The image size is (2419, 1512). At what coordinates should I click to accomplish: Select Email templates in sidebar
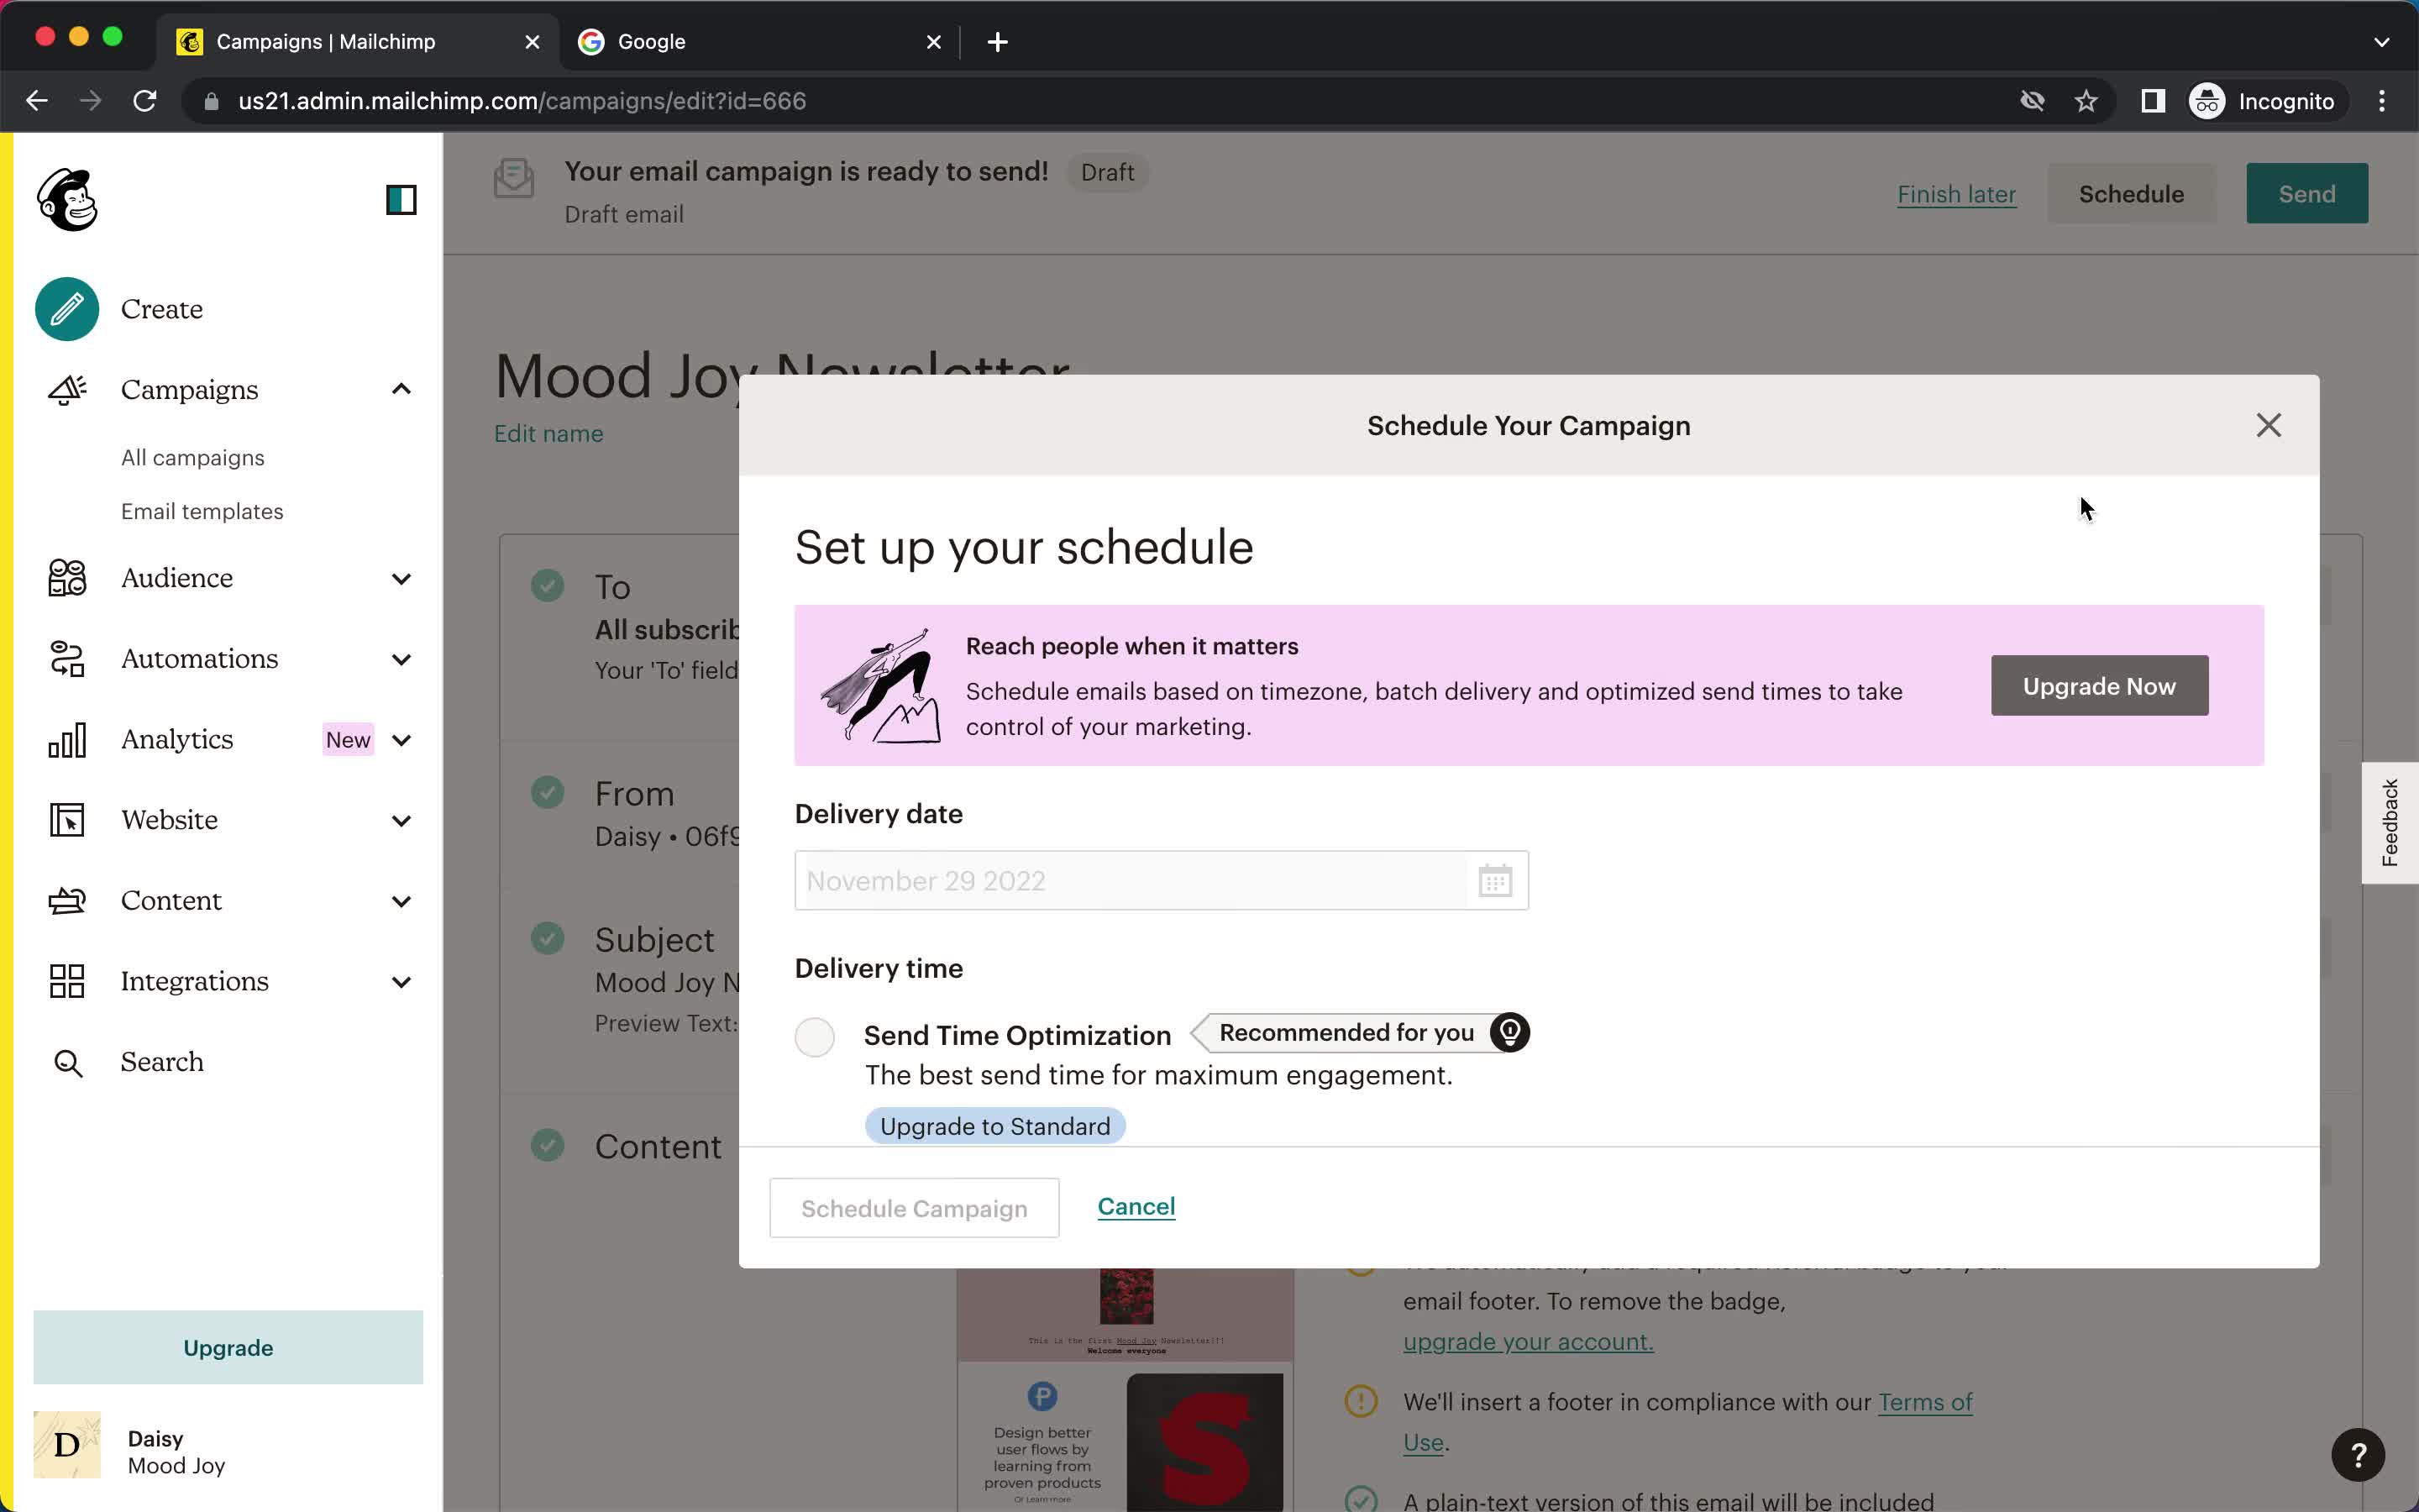[x=202, y=511]
